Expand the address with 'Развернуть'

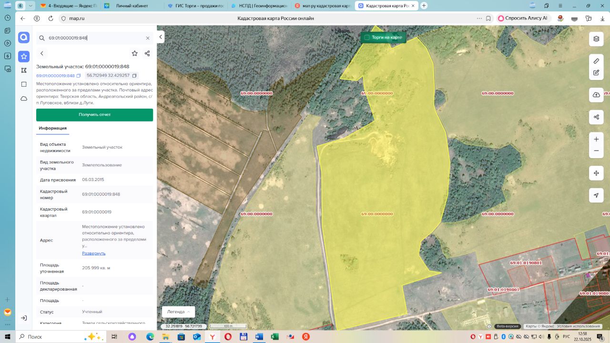click(x=94, y=253)
